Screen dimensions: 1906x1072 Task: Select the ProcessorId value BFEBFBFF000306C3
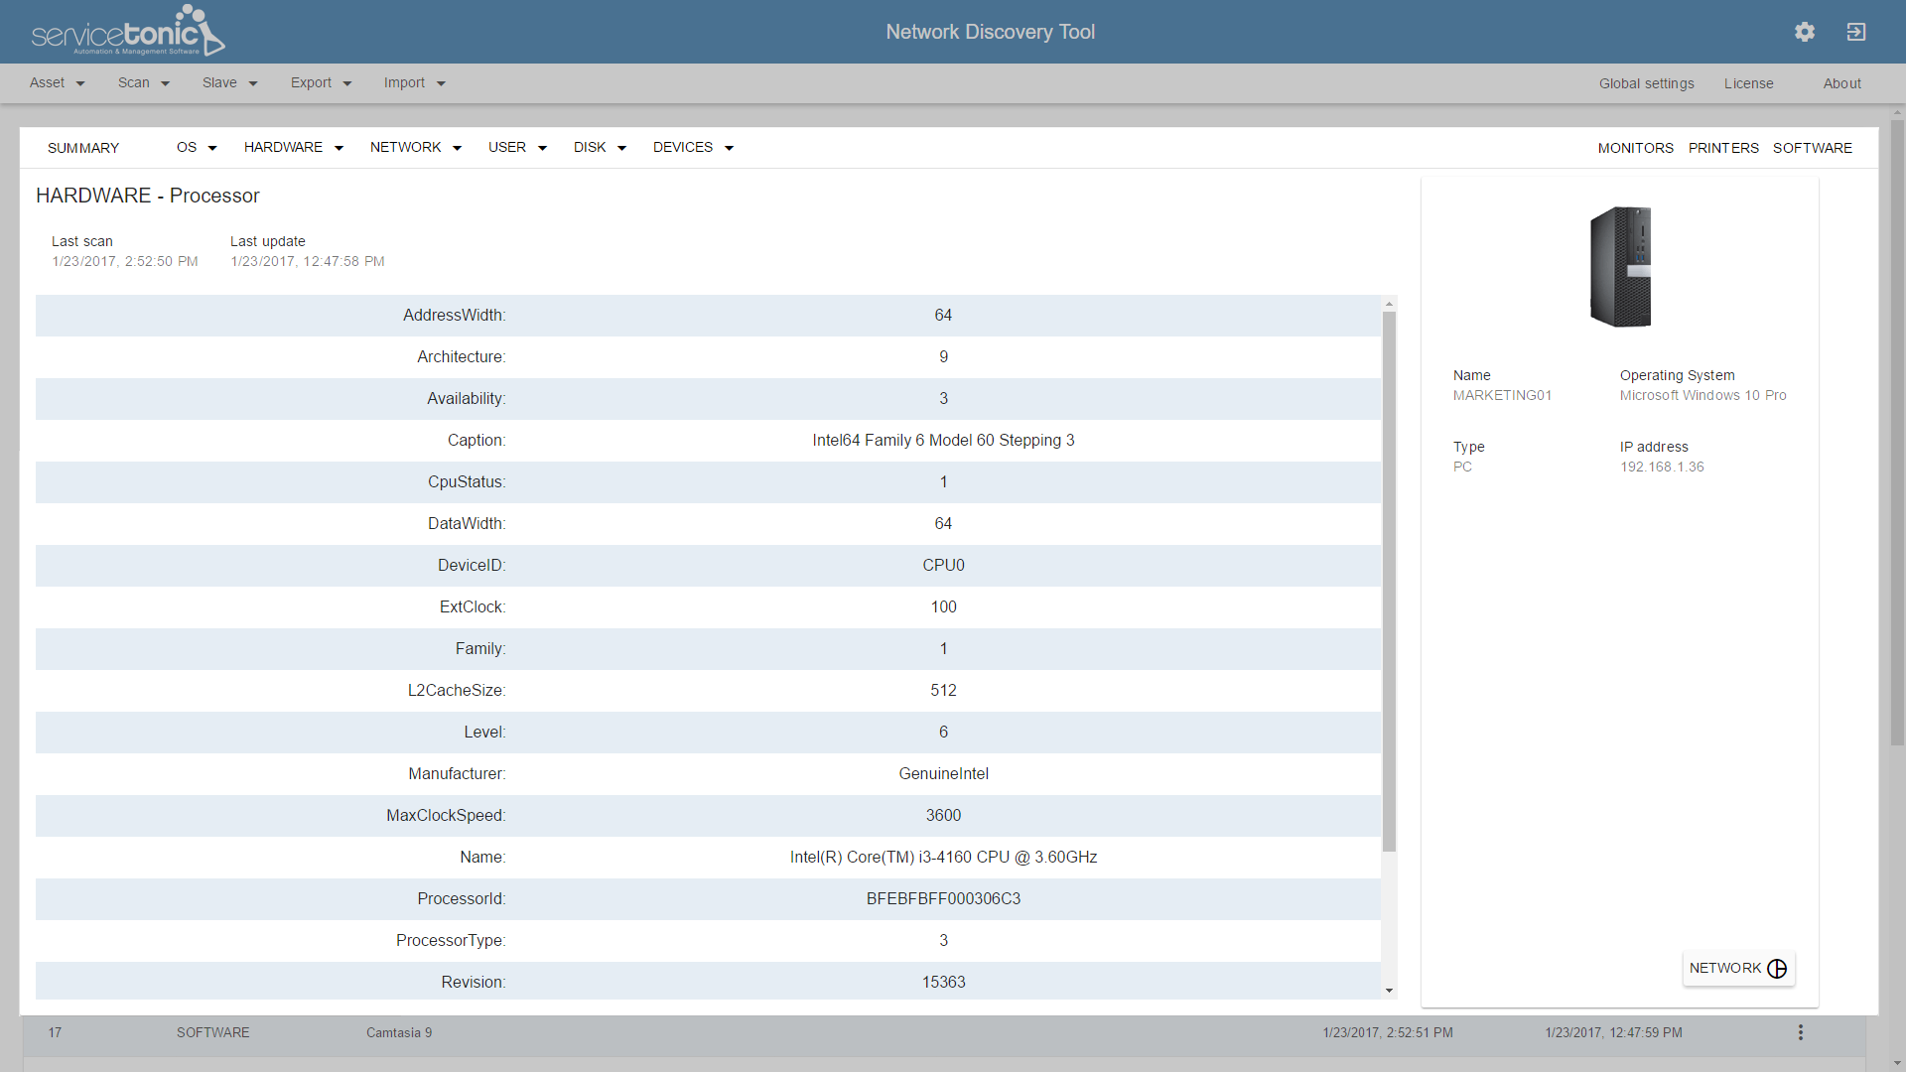tap(943, 898)
